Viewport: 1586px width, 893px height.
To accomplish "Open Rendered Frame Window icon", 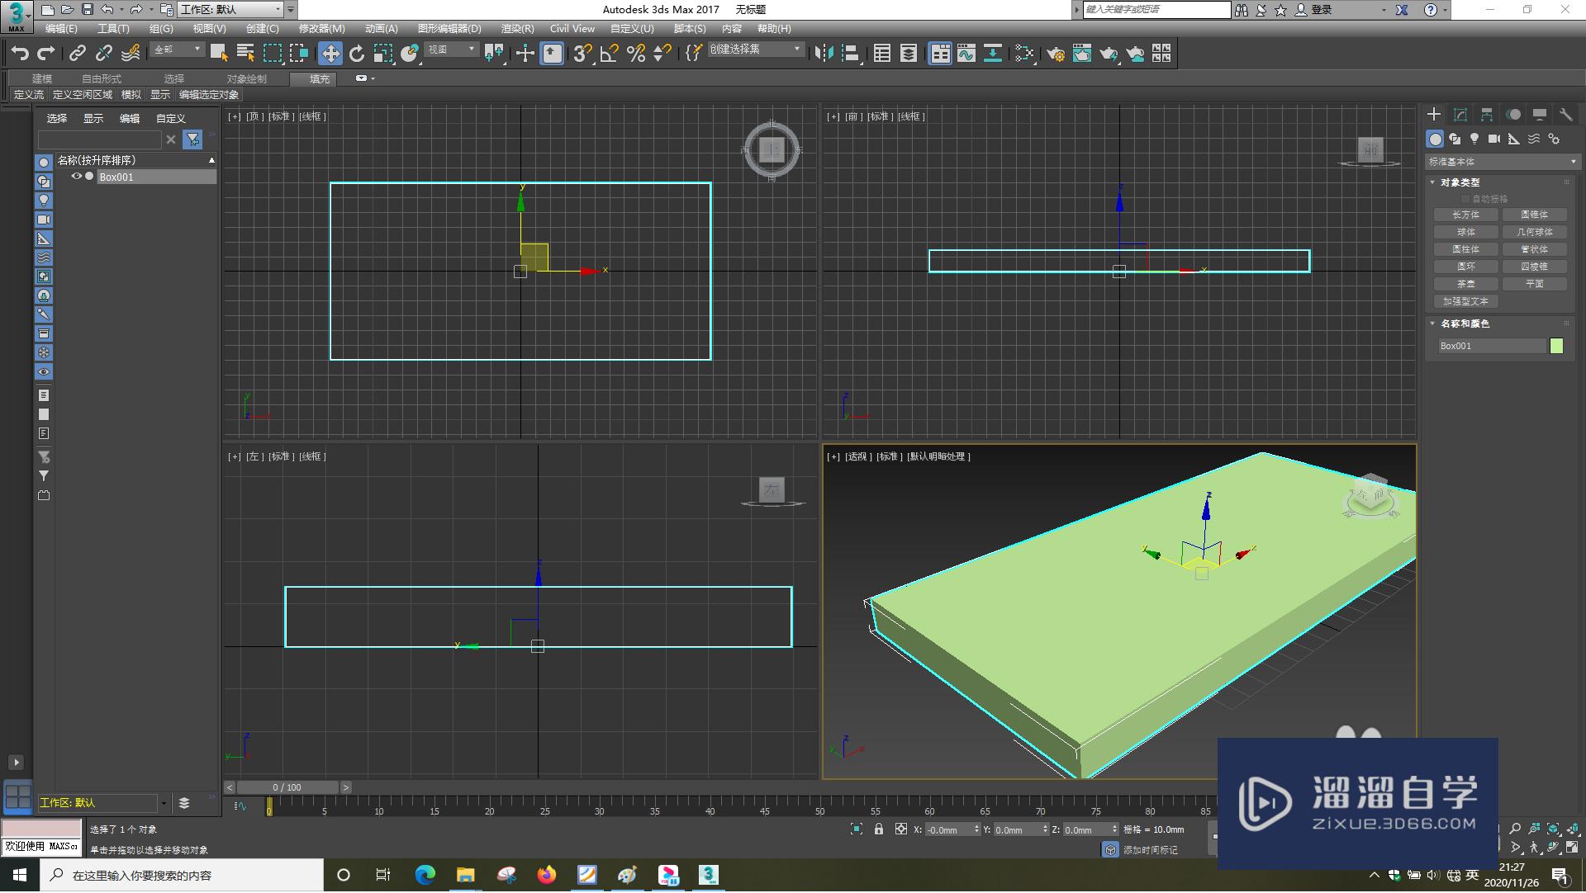I will pos(1082,54).
